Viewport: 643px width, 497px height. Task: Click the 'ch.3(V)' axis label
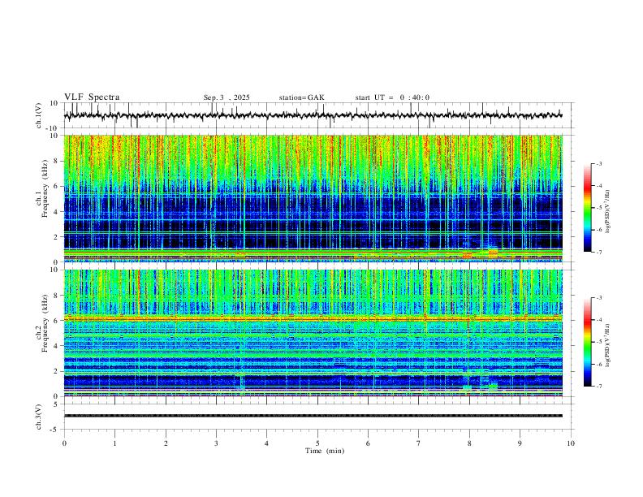pyautogui.click(x=39, y=417)
